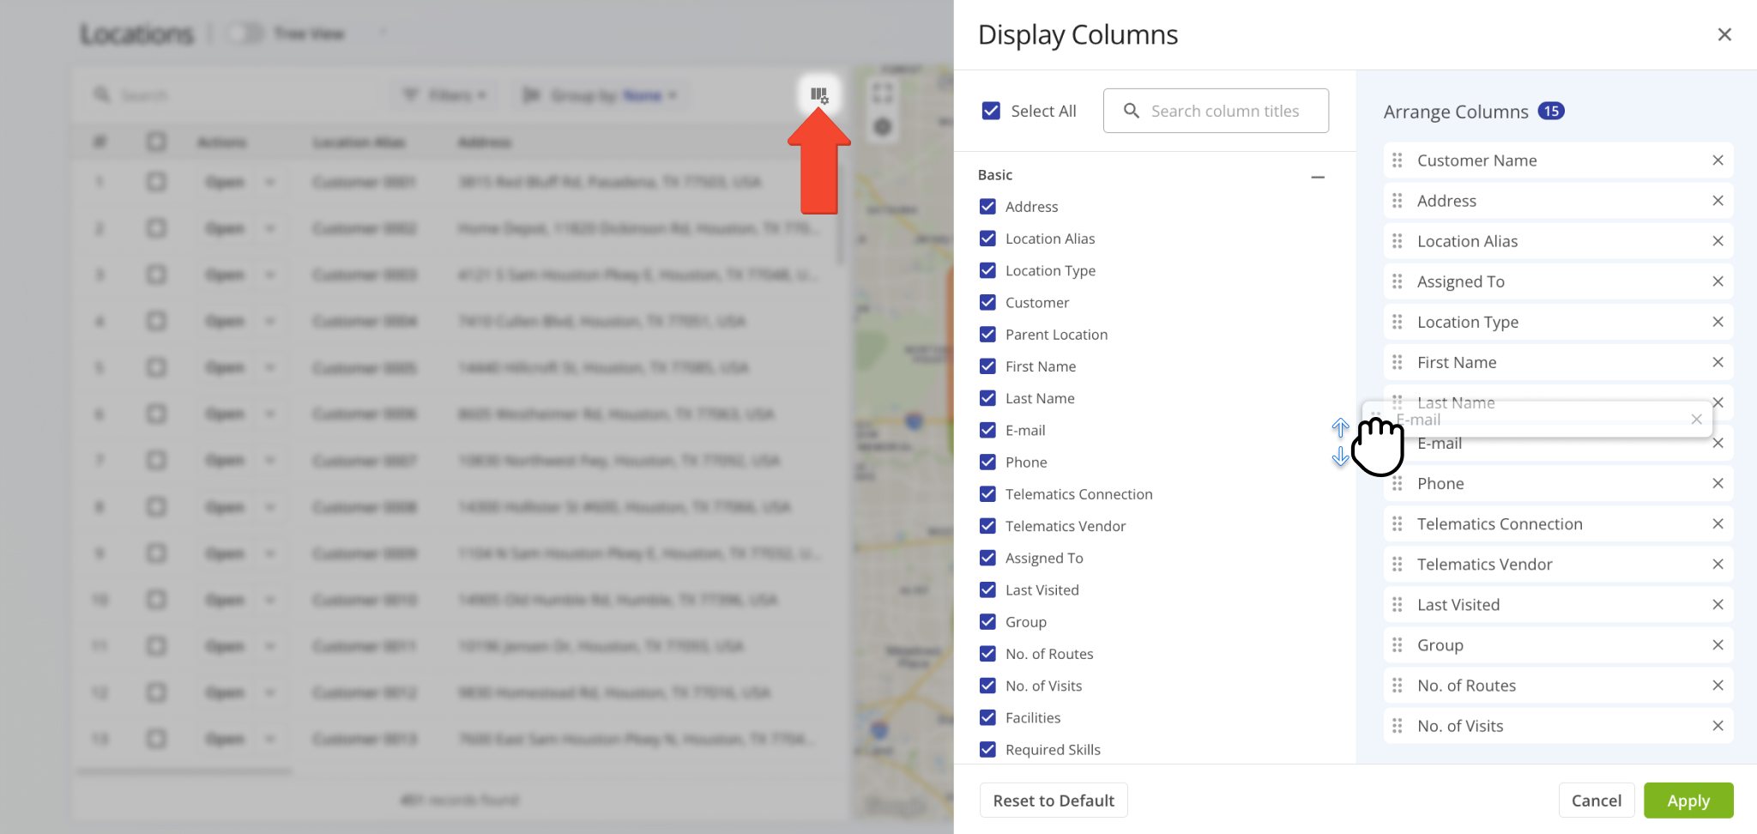Toggle Tree View switch in Locations
The width and height of the screenshot is (1757, 834).
click(x=245, y=33)
